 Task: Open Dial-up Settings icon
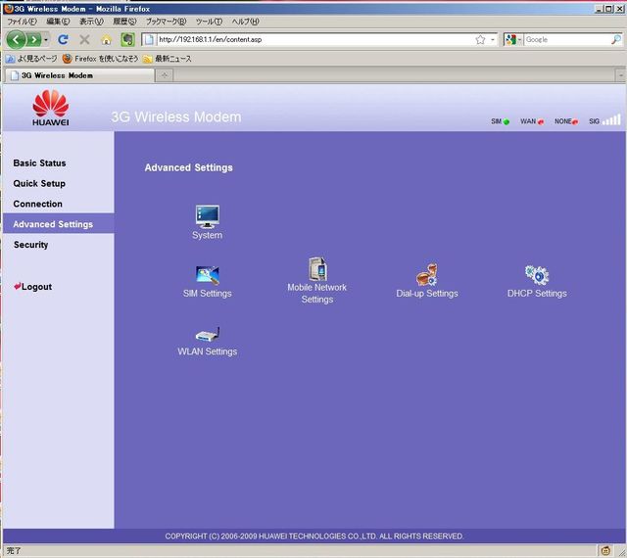(x=426, y=275)
